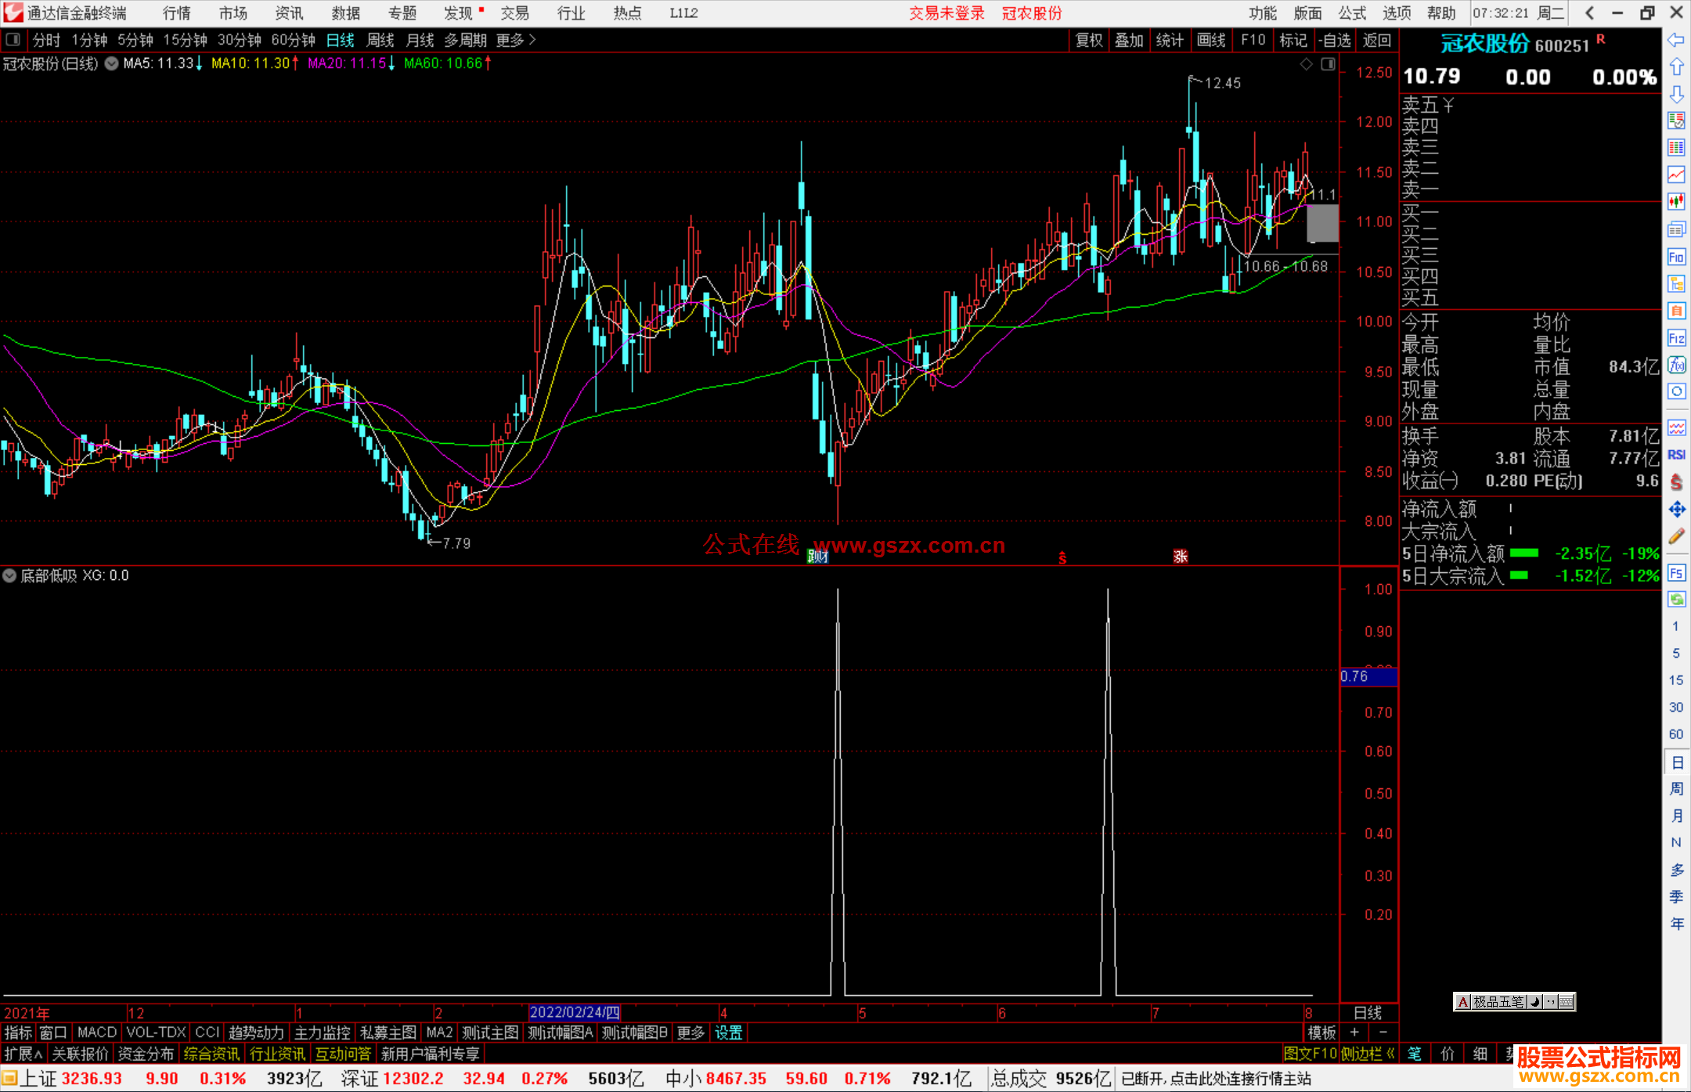Click the 叠加 overlay button
Image resolution: width=1691 pixels, height=1092 pixels.
1130,40
